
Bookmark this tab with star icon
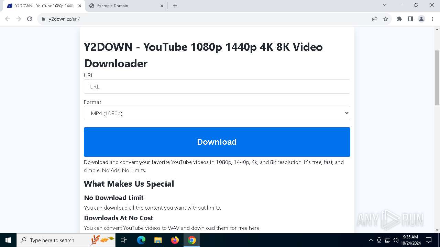click(386, 19)
